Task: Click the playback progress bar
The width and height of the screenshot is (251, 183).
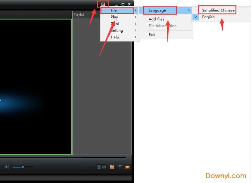Action: pos(63,158)
